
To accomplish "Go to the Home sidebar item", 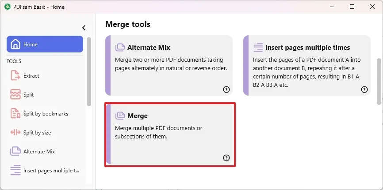I will [x=45, y=45].
